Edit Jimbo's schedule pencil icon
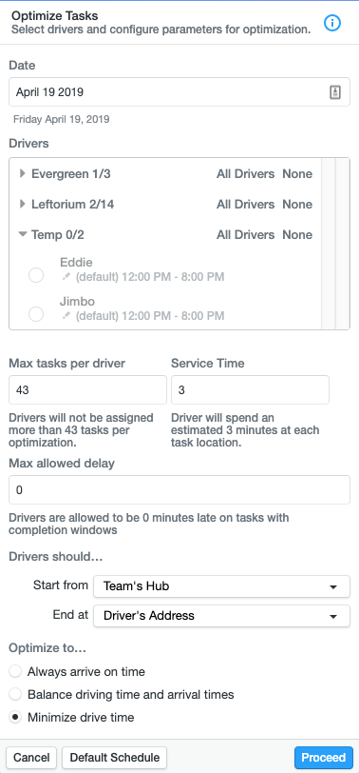 coord(66,315)
